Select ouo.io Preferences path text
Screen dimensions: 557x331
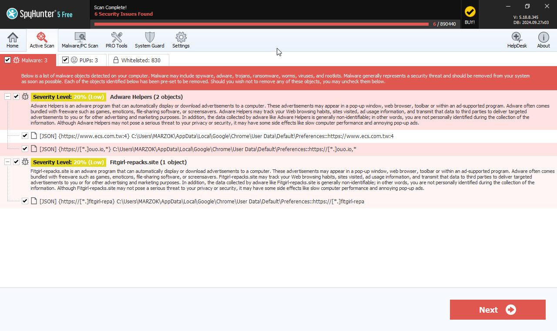[235, 149]
